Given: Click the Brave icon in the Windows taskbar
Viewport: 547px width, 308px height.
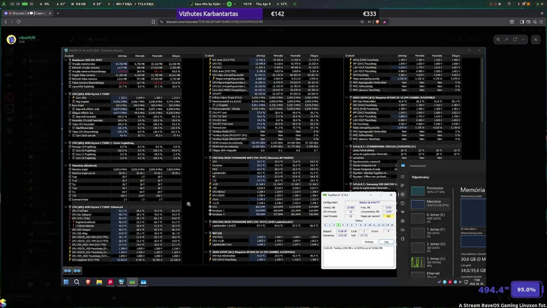Looking at the screenshot, I should pyautogui.click(x=88, y=282).
